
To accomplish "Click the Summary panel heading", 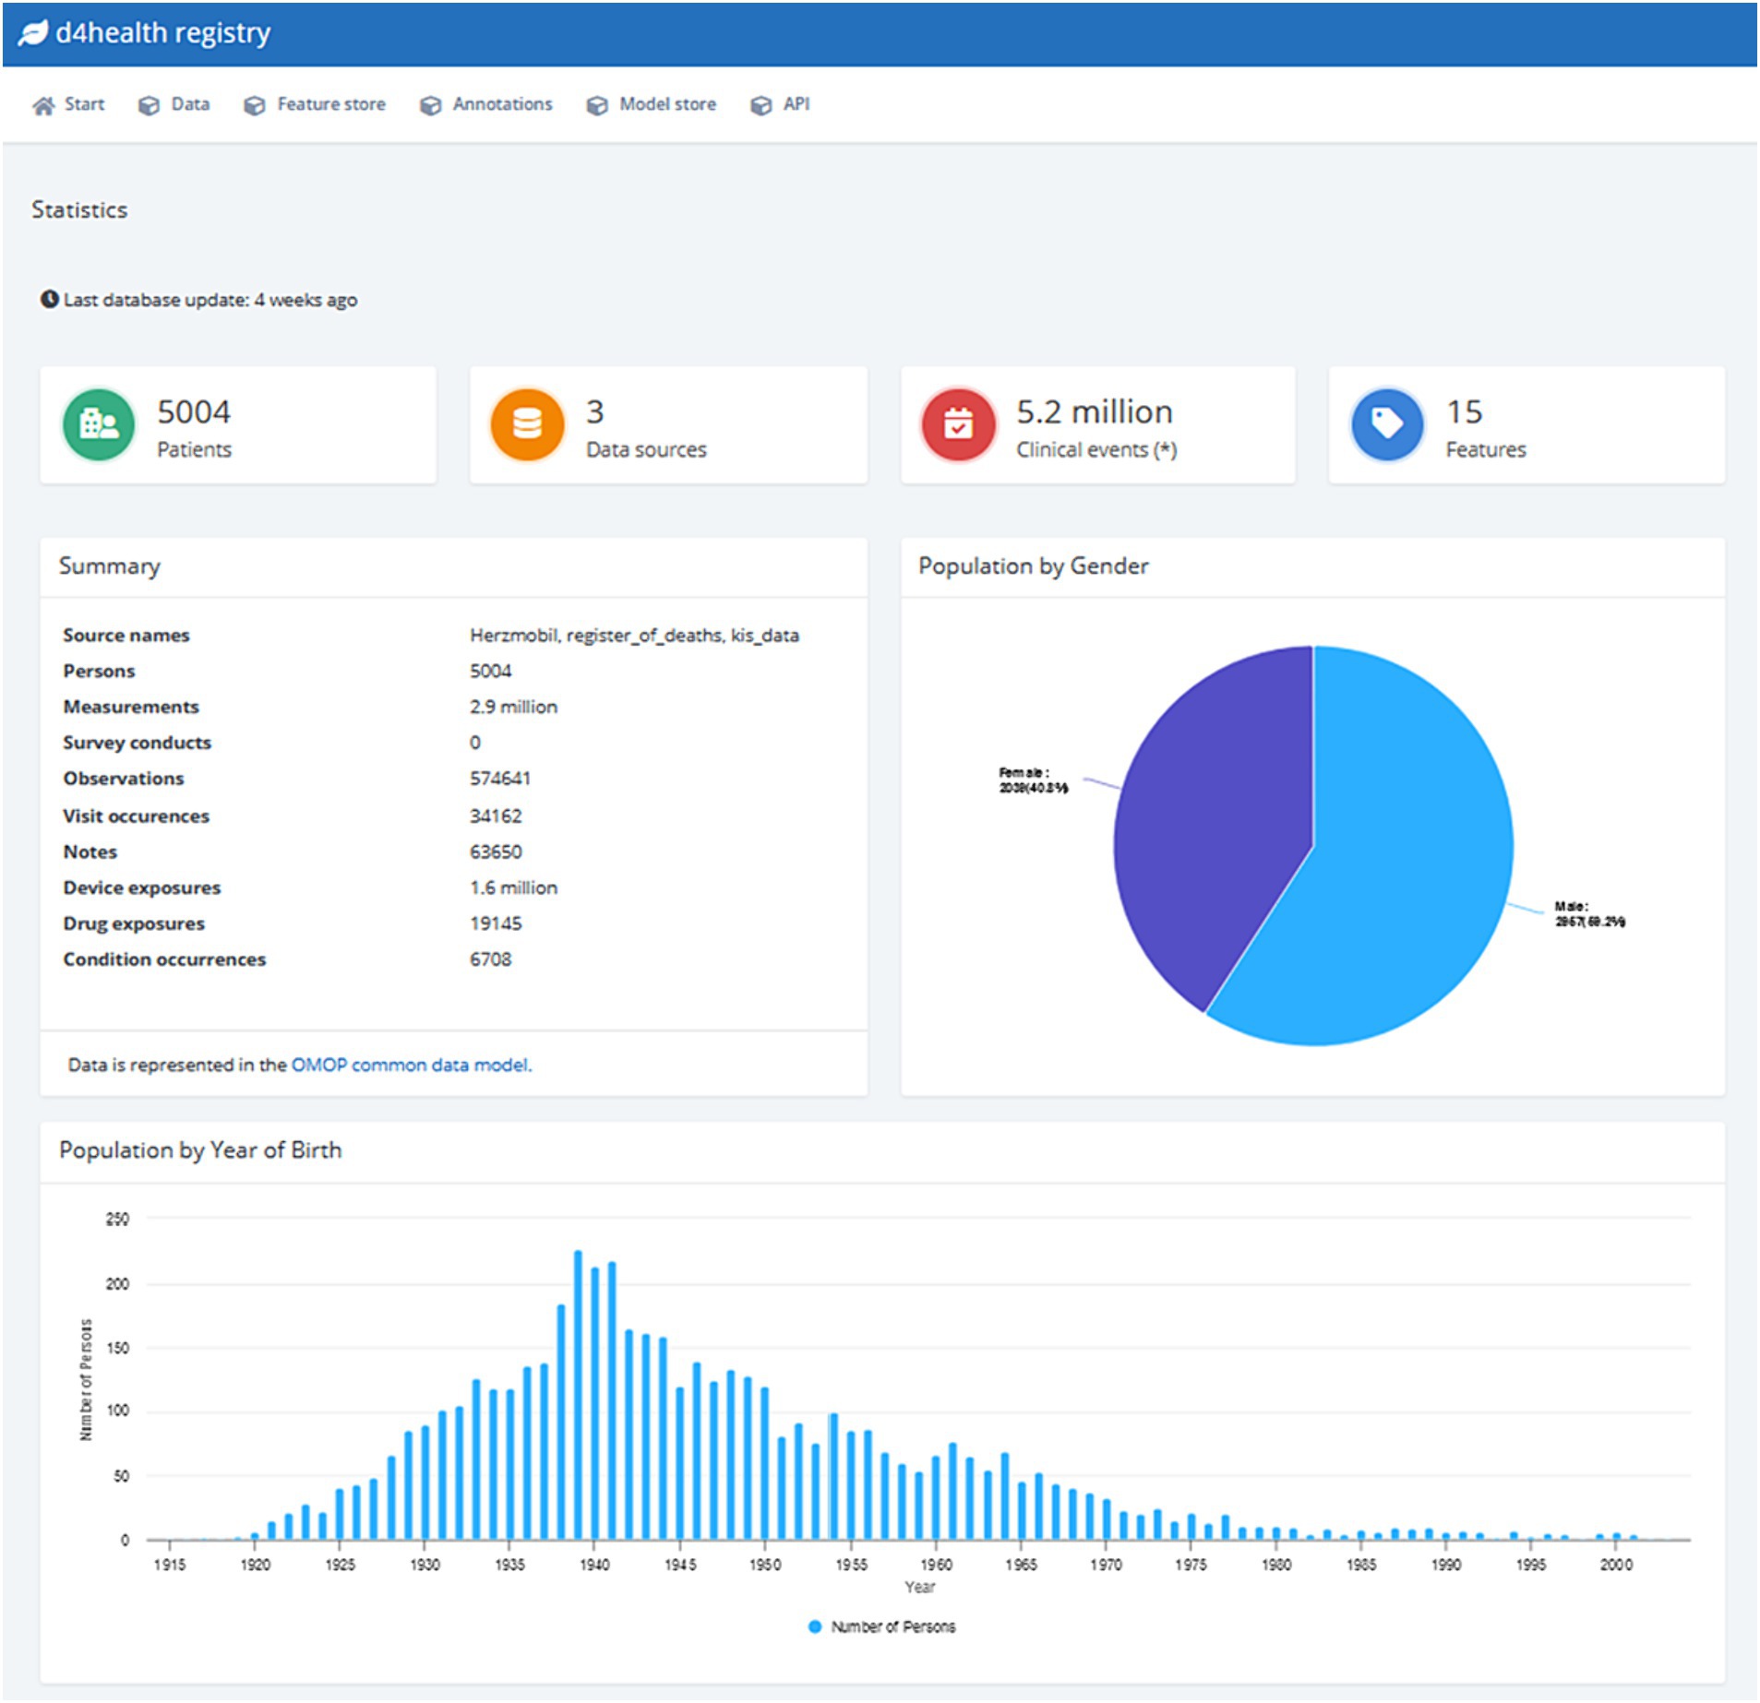I will click(x=110, y=566).
